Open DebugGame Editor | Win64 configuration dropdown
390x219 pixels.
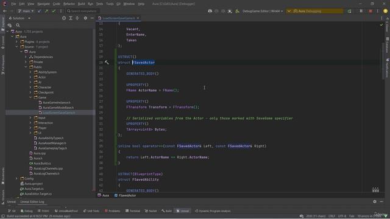tap(263, 11)
